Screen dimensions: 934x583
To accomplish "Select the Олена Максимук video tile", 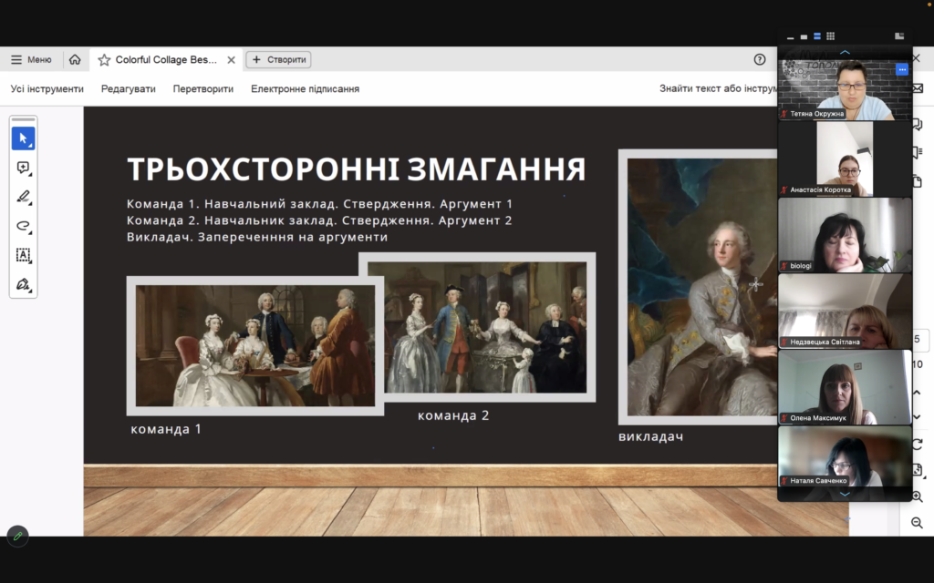I will 845,387.
